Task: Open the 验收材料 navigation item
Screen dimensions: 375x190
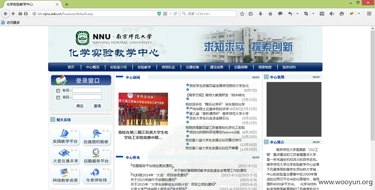Action: tap(289, 67)
